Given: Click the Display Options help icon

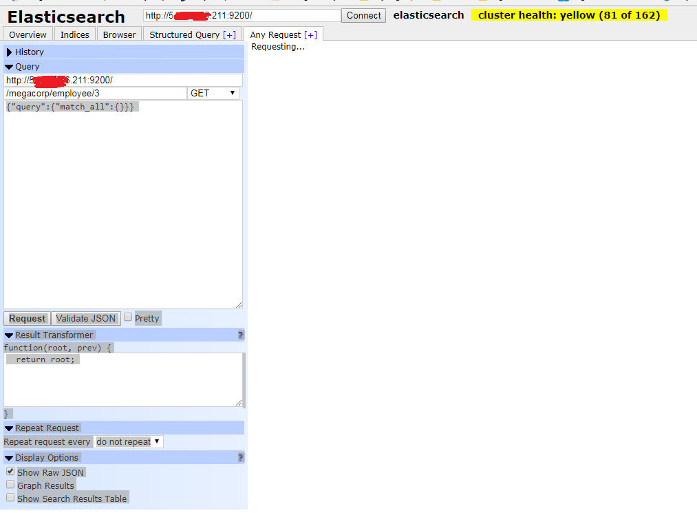Looking at the screenshot, I should (x=239, y=457).
